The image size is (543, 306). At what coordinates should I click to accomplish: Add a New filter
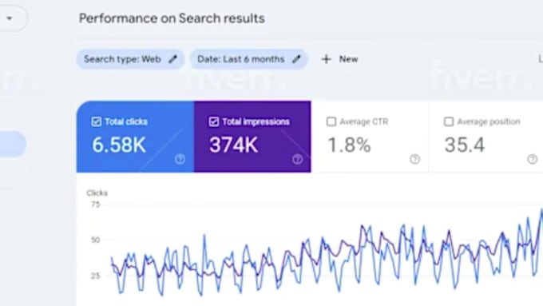[x=339, y=59]
